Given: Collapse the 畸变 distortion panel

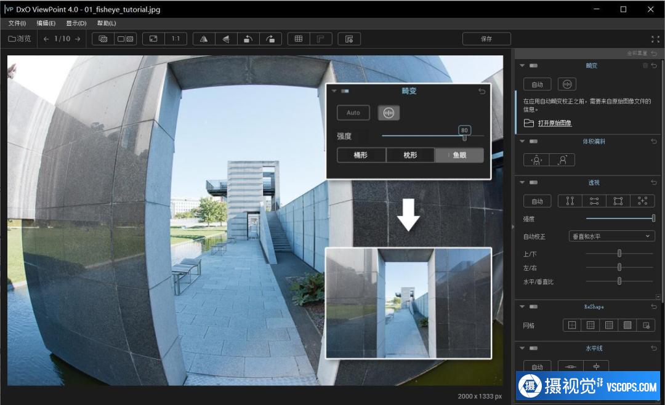Looking at the screenshot, I should tap(522, 66).
